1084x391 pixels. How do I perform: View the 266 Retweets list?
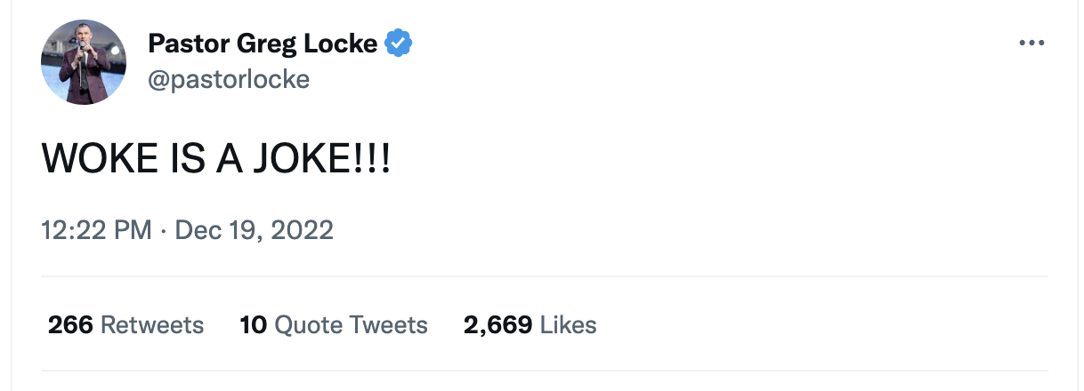pyautogui.click(x=125, y=325)
